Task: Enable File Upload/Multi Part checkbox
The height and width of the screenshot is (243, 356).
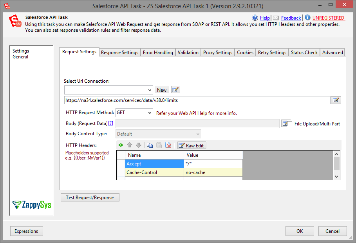Action: click(290, 124)
